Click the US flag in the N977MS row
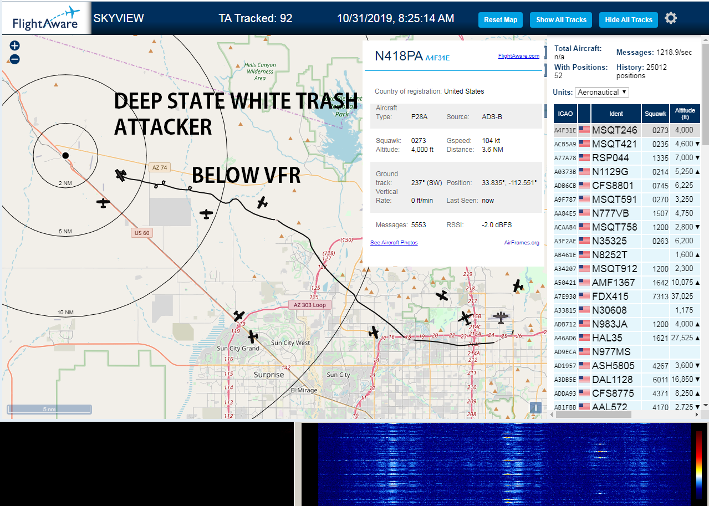Viewport: 709px width, 506px height. pyautogui.click(x=584, y=352)
